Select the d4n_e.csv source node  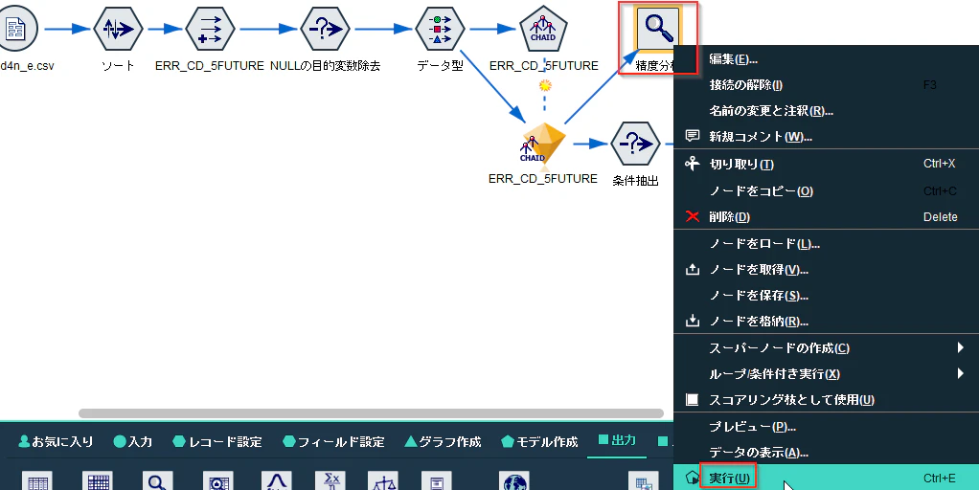(17, 29)
